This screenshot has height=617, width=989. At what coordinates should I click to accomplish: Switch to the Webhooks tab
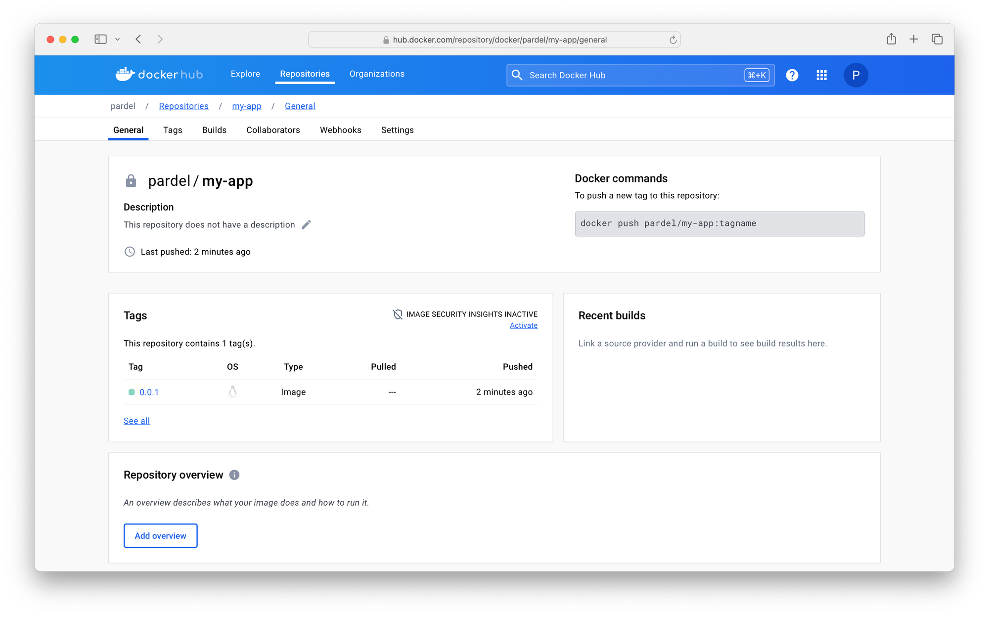click(341, 130)
